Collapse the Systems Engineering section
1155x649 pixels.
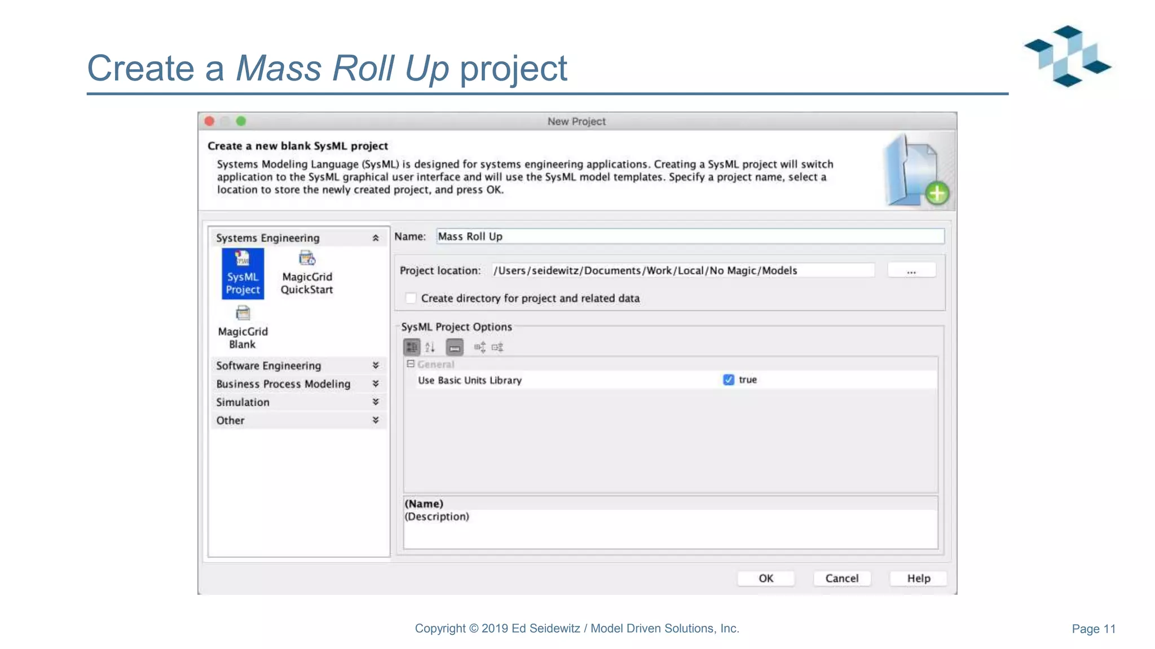pos(376,238)
